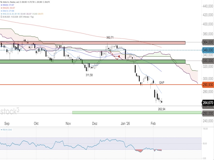The height and width of the screenshot is (160, 214).
Task: Click the IKH Ichimoku legend marker
Action: (2, 14)
